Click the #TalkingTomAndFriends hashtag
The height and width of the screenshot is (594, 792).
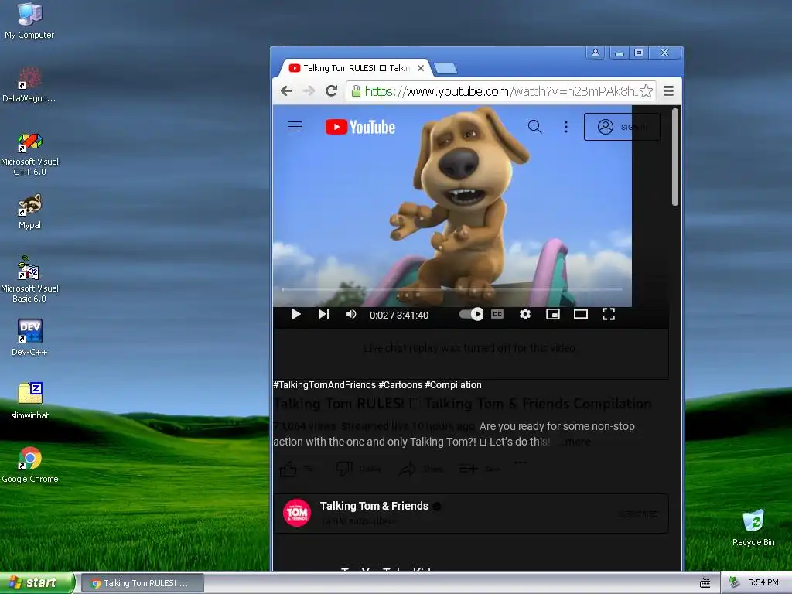click(x=325, y=385)
